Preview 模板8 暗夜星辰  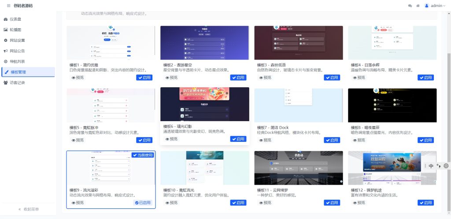click(x=359, y=140)
